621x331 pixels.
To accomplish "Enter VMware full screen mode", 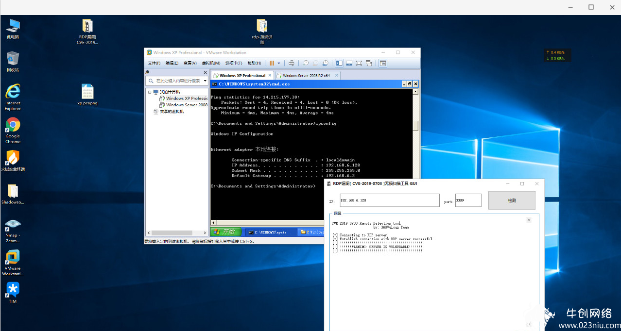I will click(x=359, y=63).
